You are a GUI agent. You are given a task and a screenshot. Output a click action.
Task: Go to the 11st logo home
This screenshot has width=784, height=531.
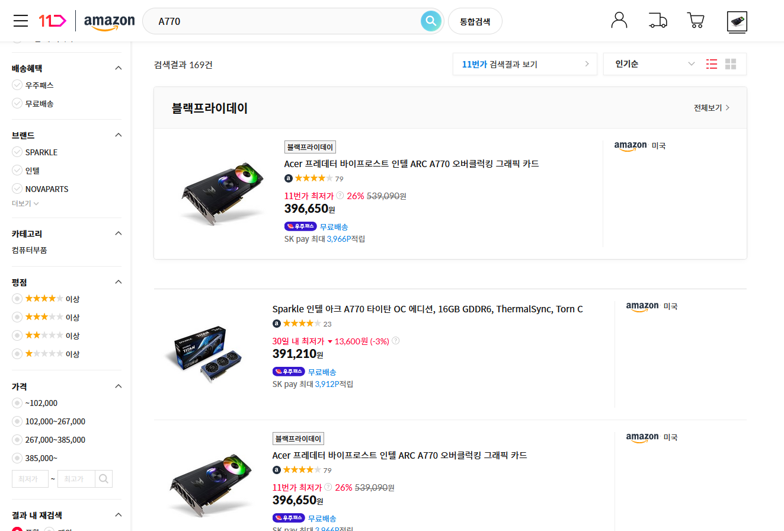[52, 21]
